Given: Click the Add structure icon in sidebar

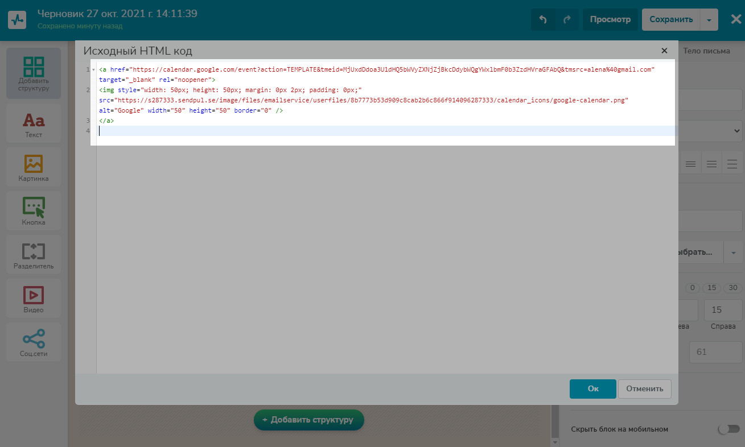Looking at the screenshot, I should pyautogui.click(x=34, y=73).
